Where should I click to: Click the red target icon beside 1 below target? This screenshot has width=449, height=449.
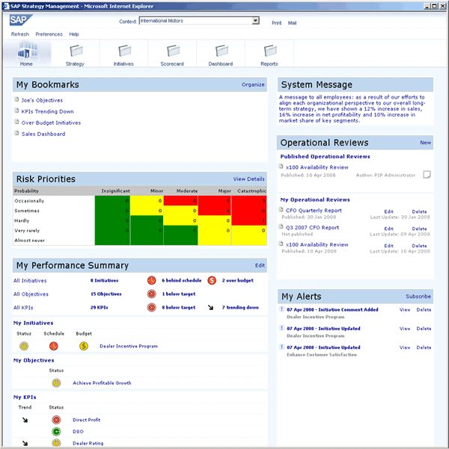pyautogui.click(x=151, y=294)
